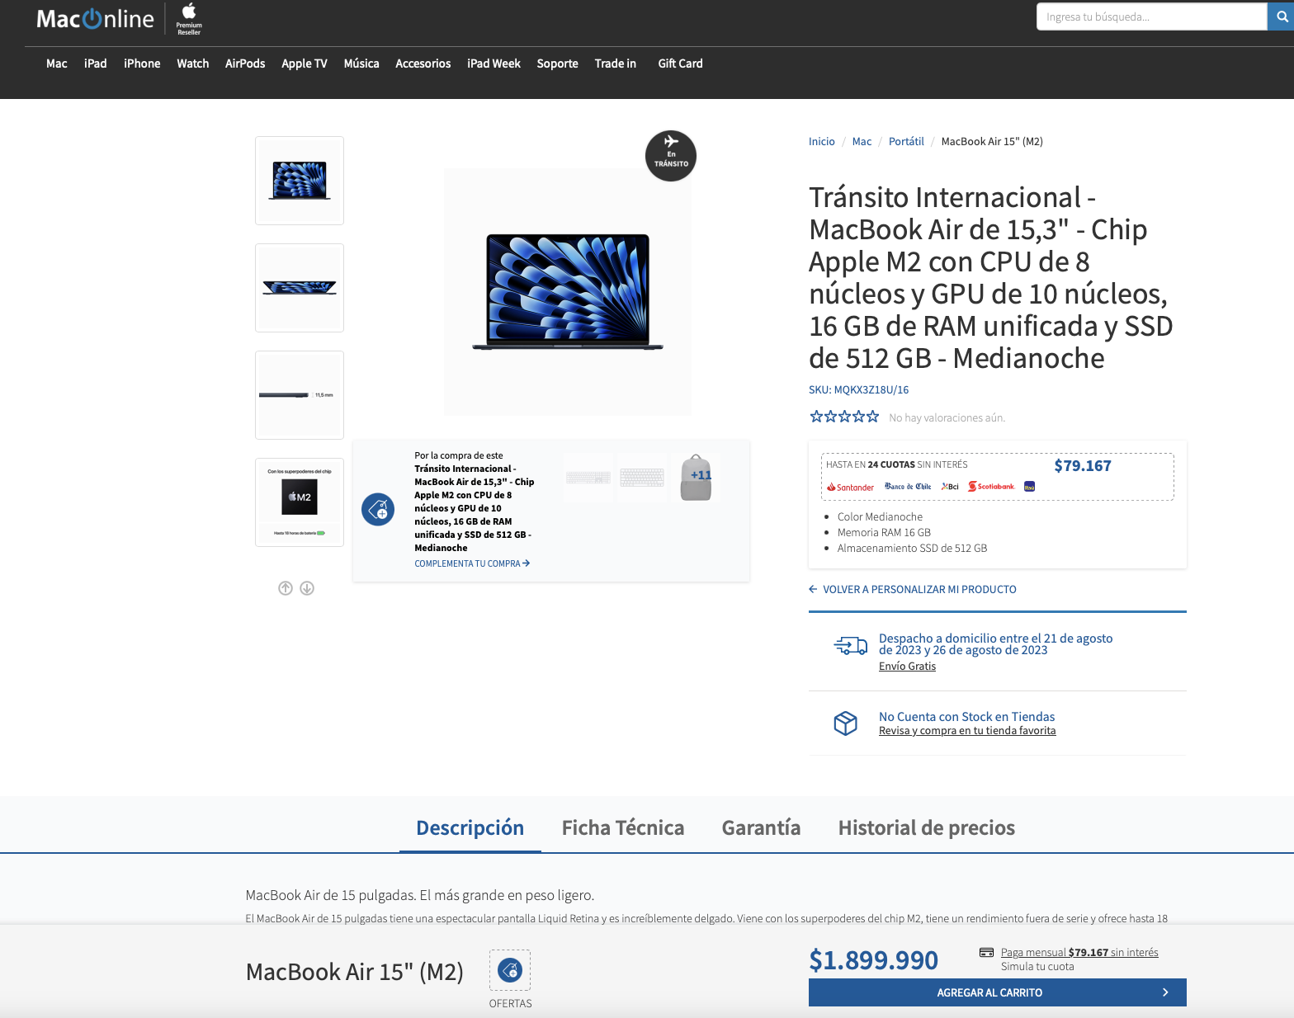
Task: Click No Cuenta con Stock en Tiendas
Action: tap(967, 717)
